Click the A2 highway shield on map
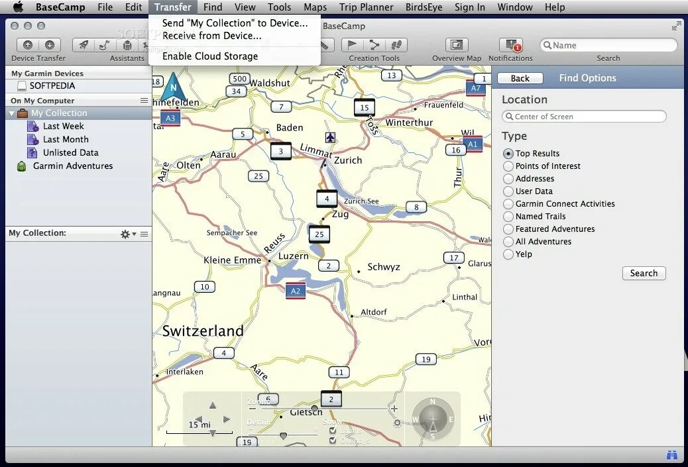Screen dimensions: 688x467 coord(296,291)
